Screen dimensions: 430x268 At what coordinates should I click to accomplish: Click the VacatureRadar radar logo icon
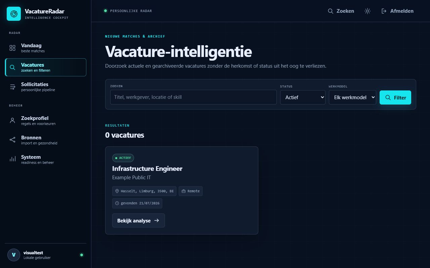tap(14, 14)
